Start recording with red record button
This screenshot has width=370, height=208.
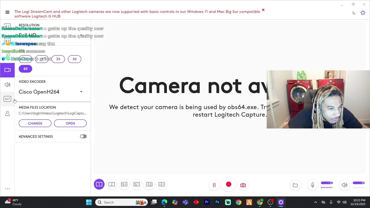[x=229, y=185]
